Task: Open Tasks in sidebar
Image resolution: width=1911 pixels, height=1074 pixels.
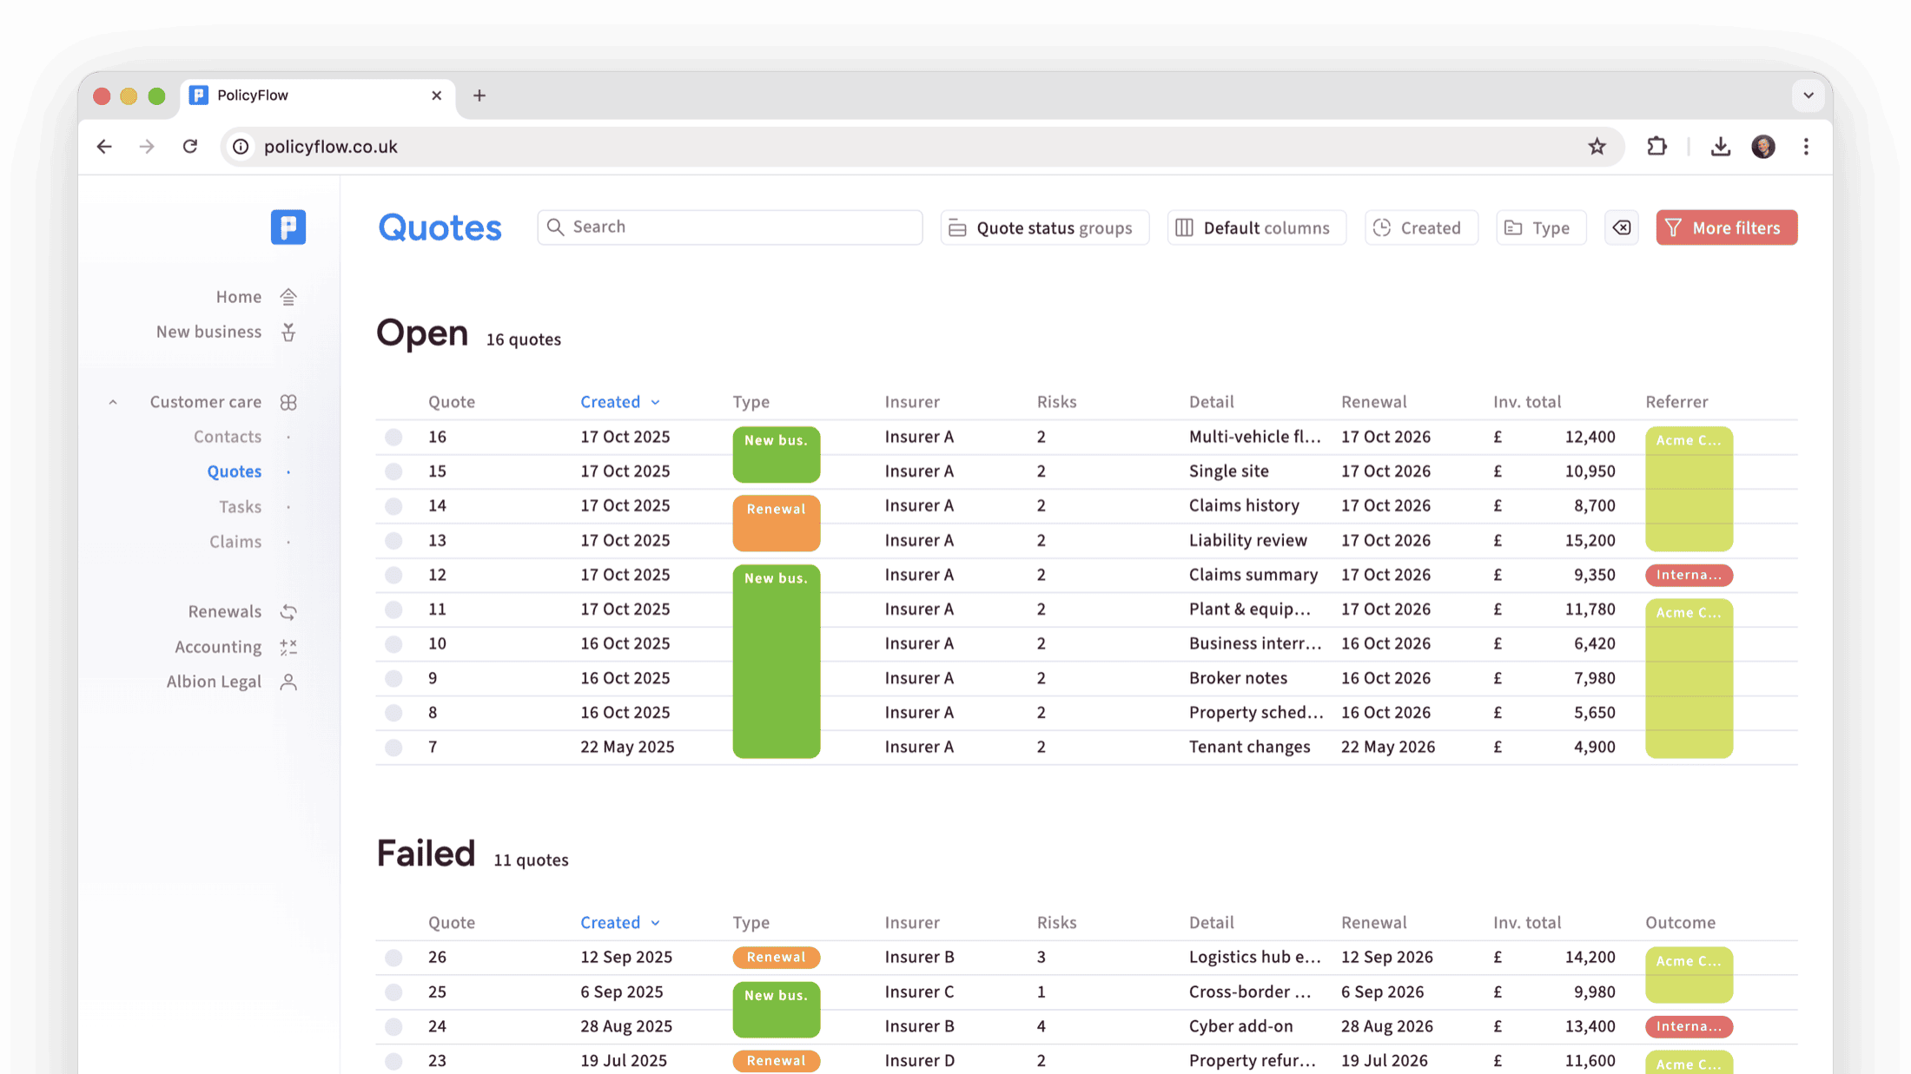Action: 240,506
